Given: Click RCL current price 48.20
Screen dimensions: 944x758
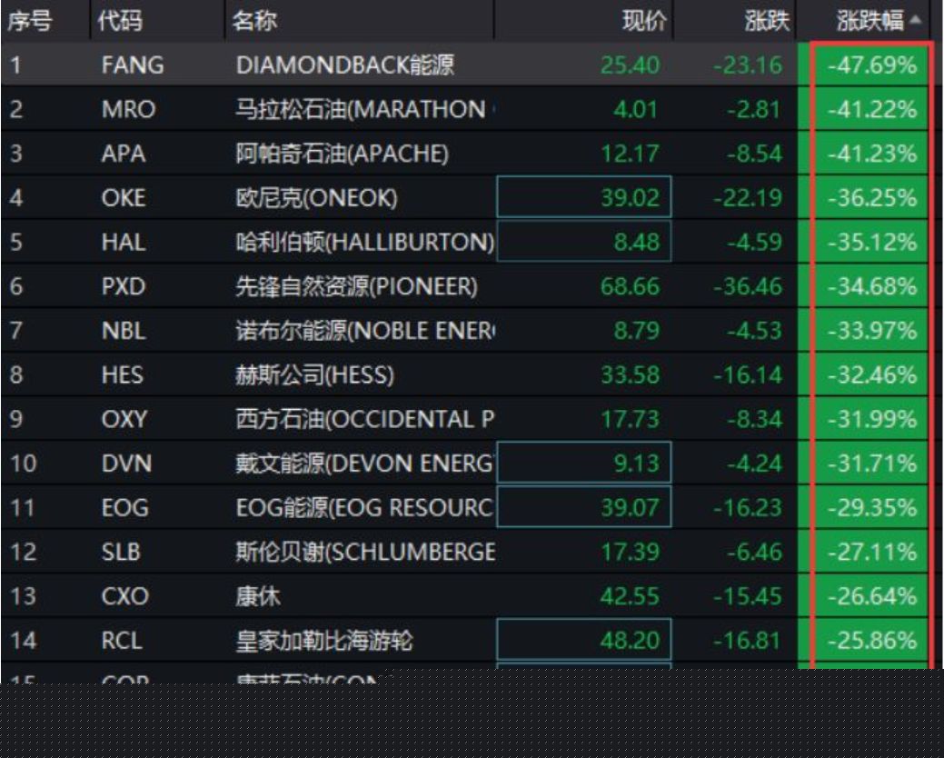Looking at the screenshot, I should (630, 641).
